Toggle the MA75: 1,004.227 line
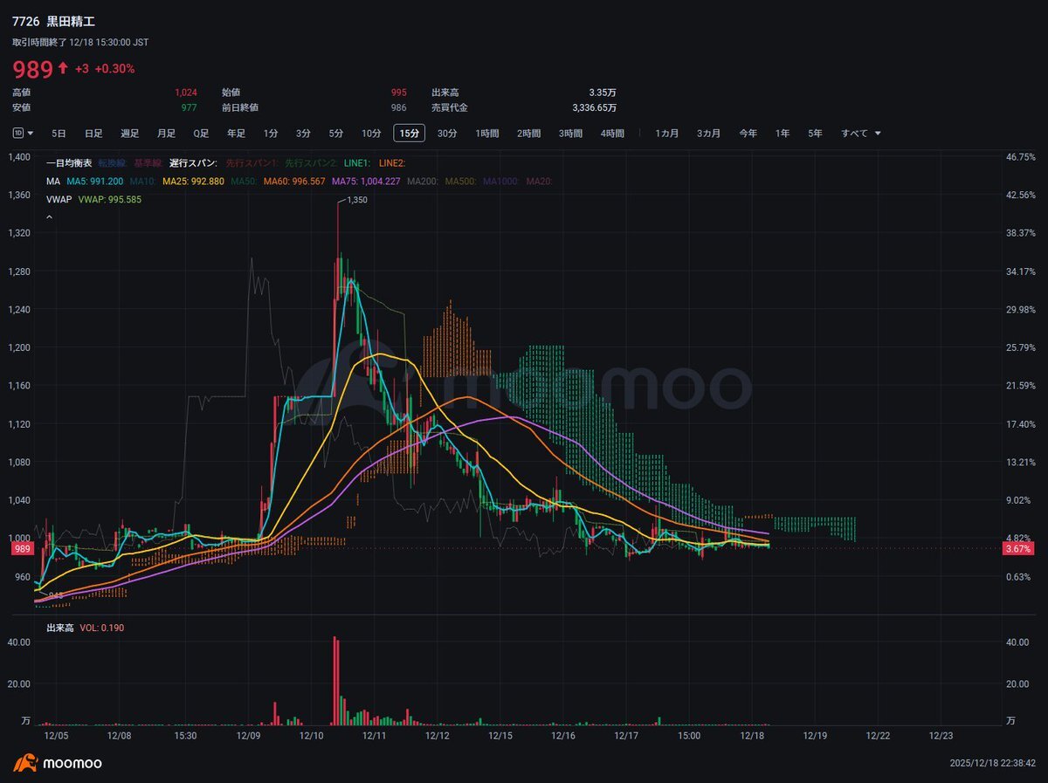The height and width of the screenshot is (783, 1048). tap(366, 182)
